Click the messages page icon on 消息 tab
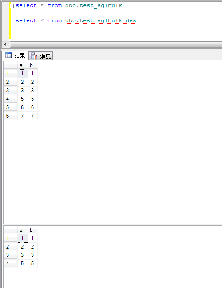Viewport: 222px width, 288px height. [x=34, y=56]
